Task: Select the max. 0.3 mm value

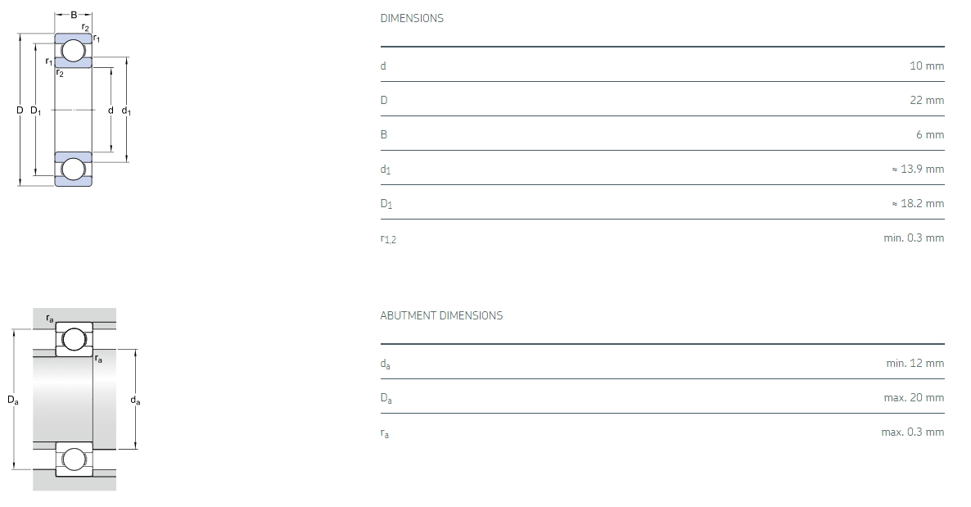Action: click(x=912, y=432)
